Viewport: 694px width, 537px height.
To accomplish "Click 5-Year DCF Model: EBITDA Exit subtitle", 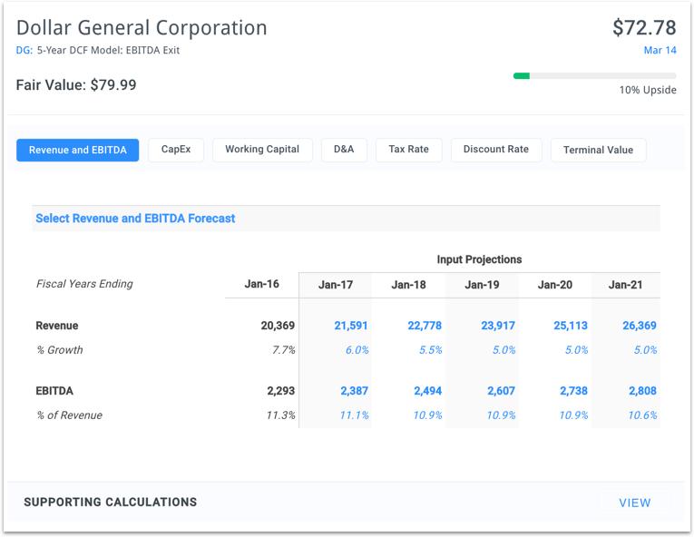I will click(x=109, y=50).
